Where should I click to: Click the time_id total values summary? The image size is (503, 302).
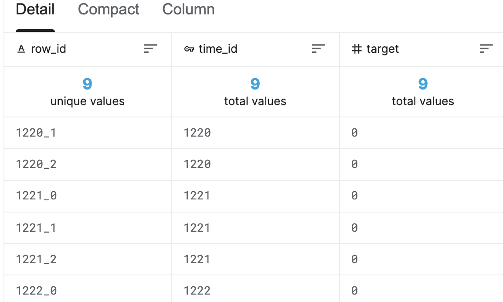(255, 92)
